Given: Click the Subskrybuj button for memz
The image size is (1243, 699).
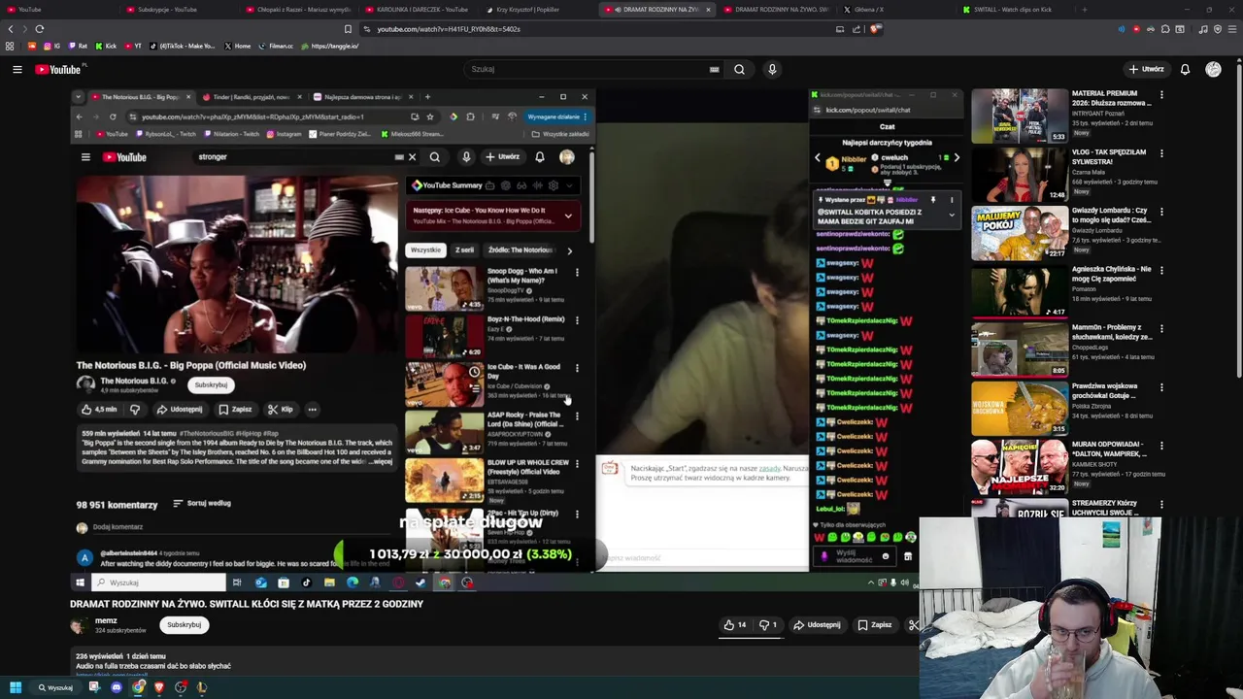Looking at the screenshot, I should pos(184,625).
